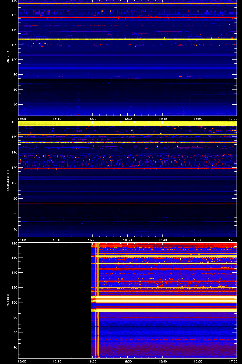This screenshot has width=242, height=364.
Task: Select the 17:00 tick under San Vito panel
Action: coord(233,119)
